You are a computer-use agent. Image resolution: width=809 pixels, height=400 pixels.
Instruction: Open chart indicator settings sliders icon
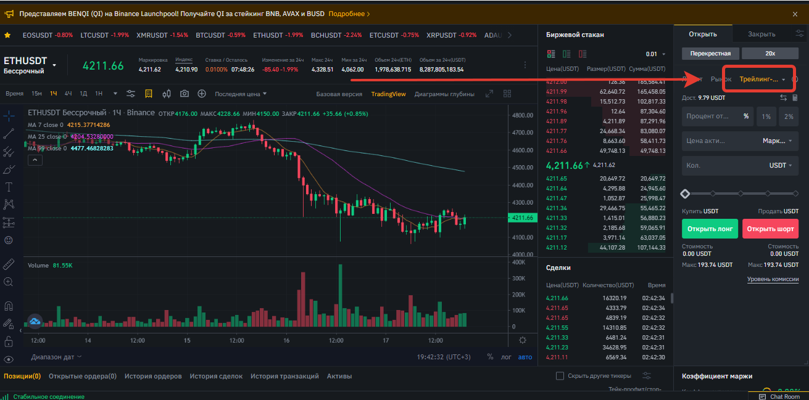[x=131, y=94]
